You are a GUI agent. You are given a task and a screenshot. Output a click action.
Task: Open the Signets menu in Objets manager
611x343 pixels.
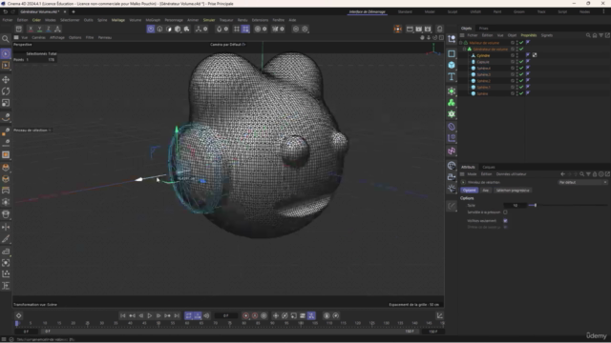(x=547, y=35)
